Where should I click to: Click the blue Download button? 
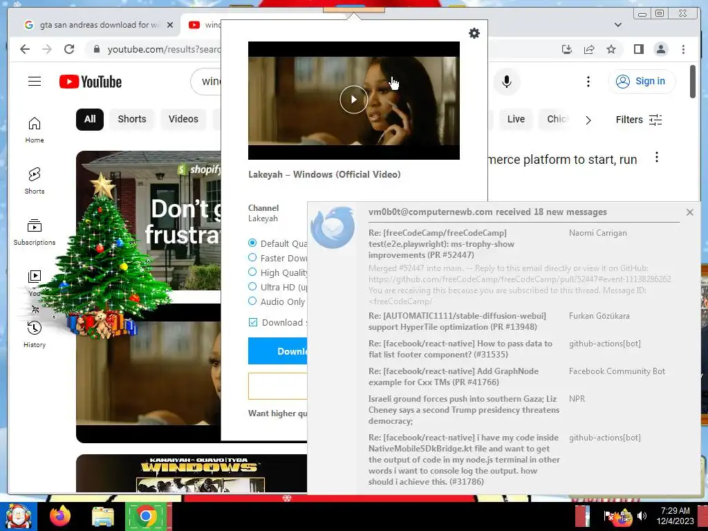pyautogui.click(x=277, y=351)
